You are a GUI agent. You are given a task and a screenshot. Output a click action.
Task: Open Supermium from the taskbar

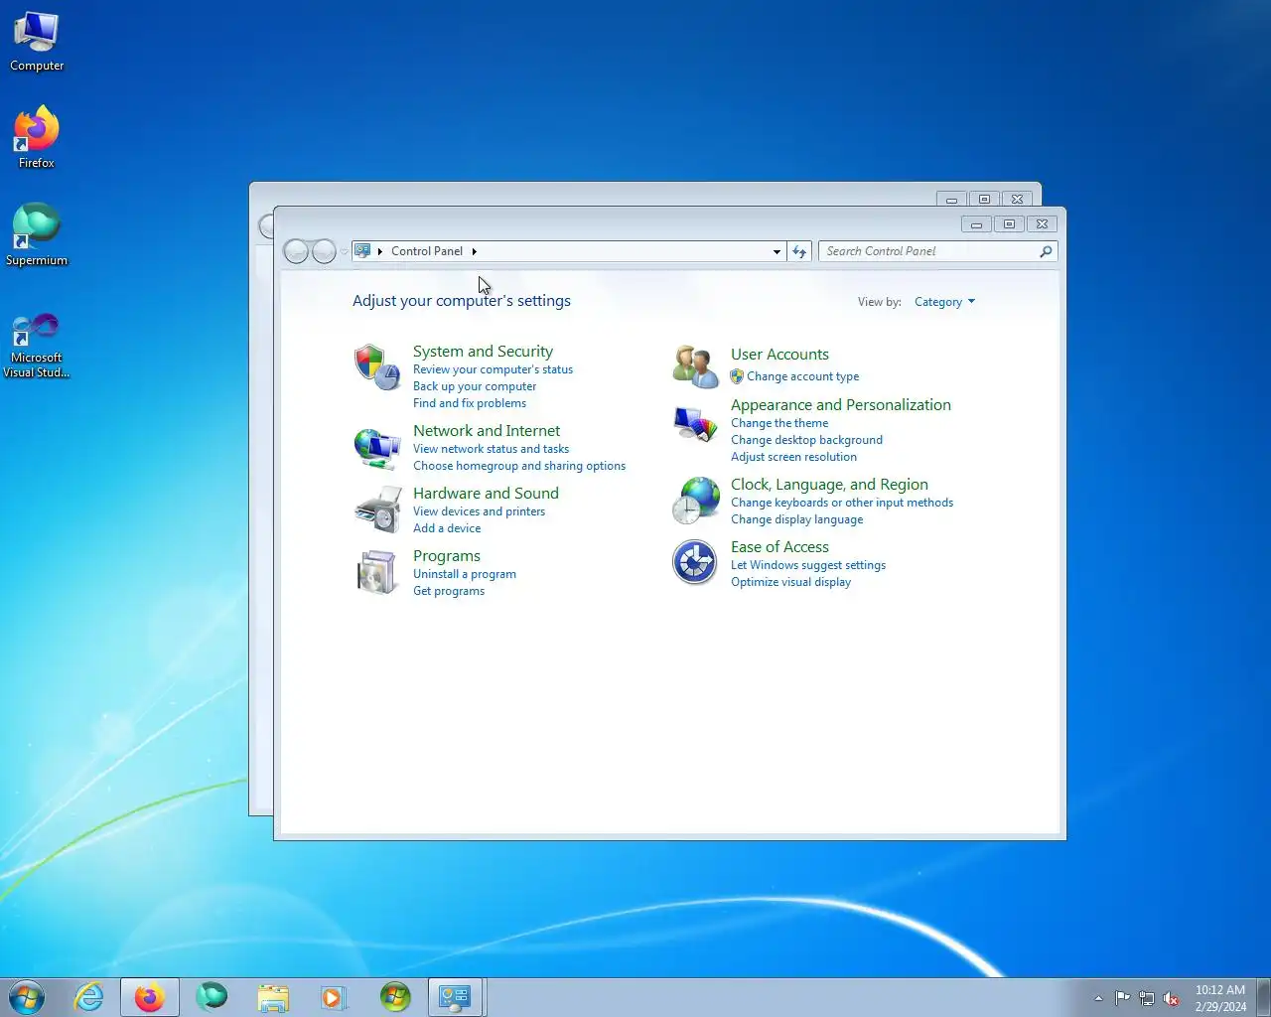pos(212,997)
